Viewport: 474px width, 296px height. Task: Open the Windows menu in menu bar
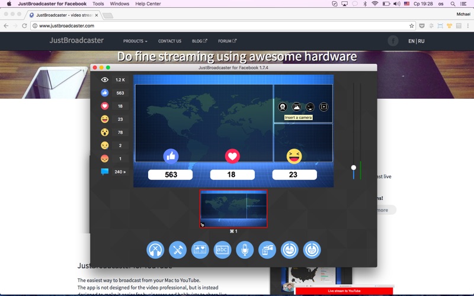click(120, 4)
